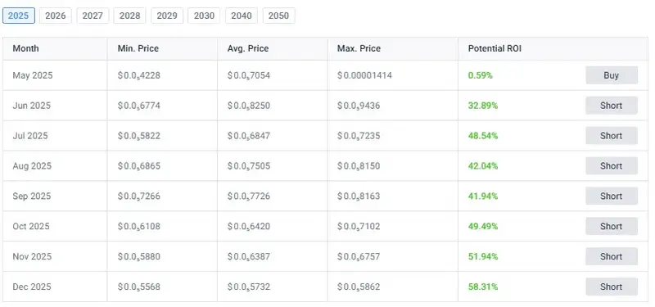
Task: Click the 42.04% ROI value
Action: tap(483, 166)
